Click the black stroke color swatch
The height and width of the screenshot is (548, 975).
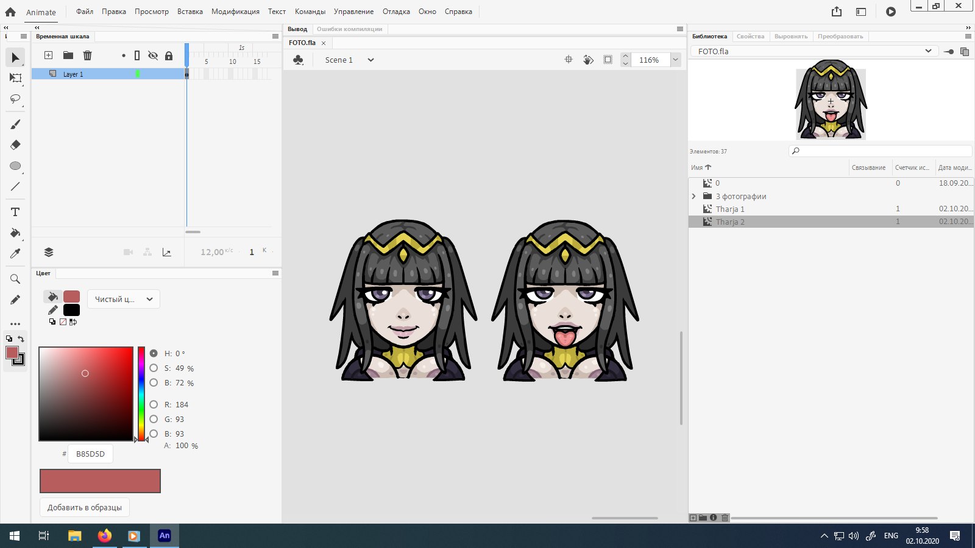click(71, 310)
